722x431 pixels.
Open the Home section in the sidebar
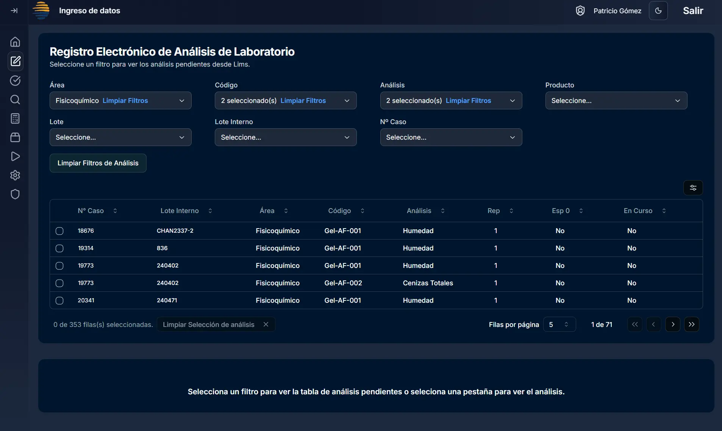pyautogui.click(x=15, y=42)
